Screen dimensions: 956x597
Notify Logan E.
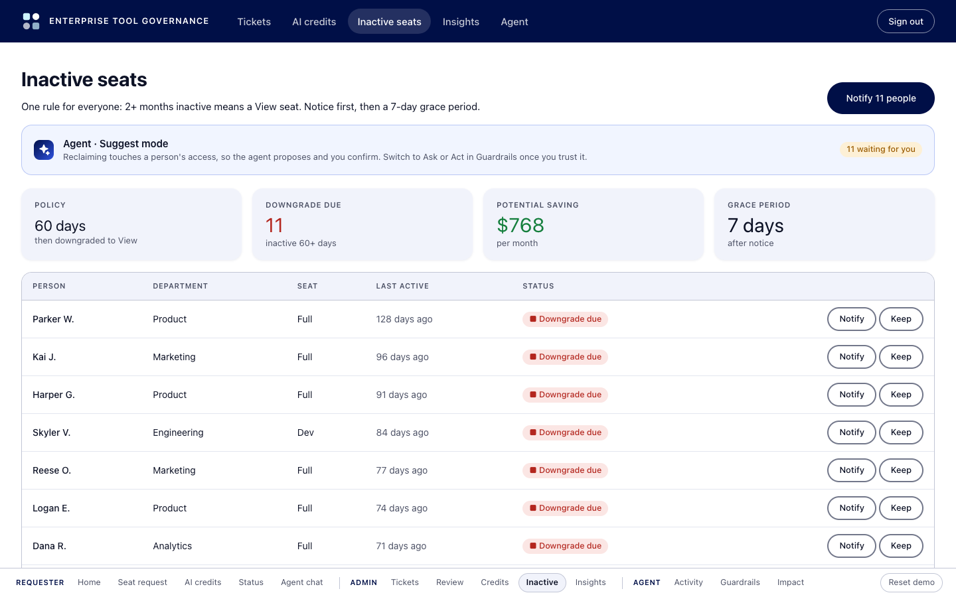click(852, 508)
